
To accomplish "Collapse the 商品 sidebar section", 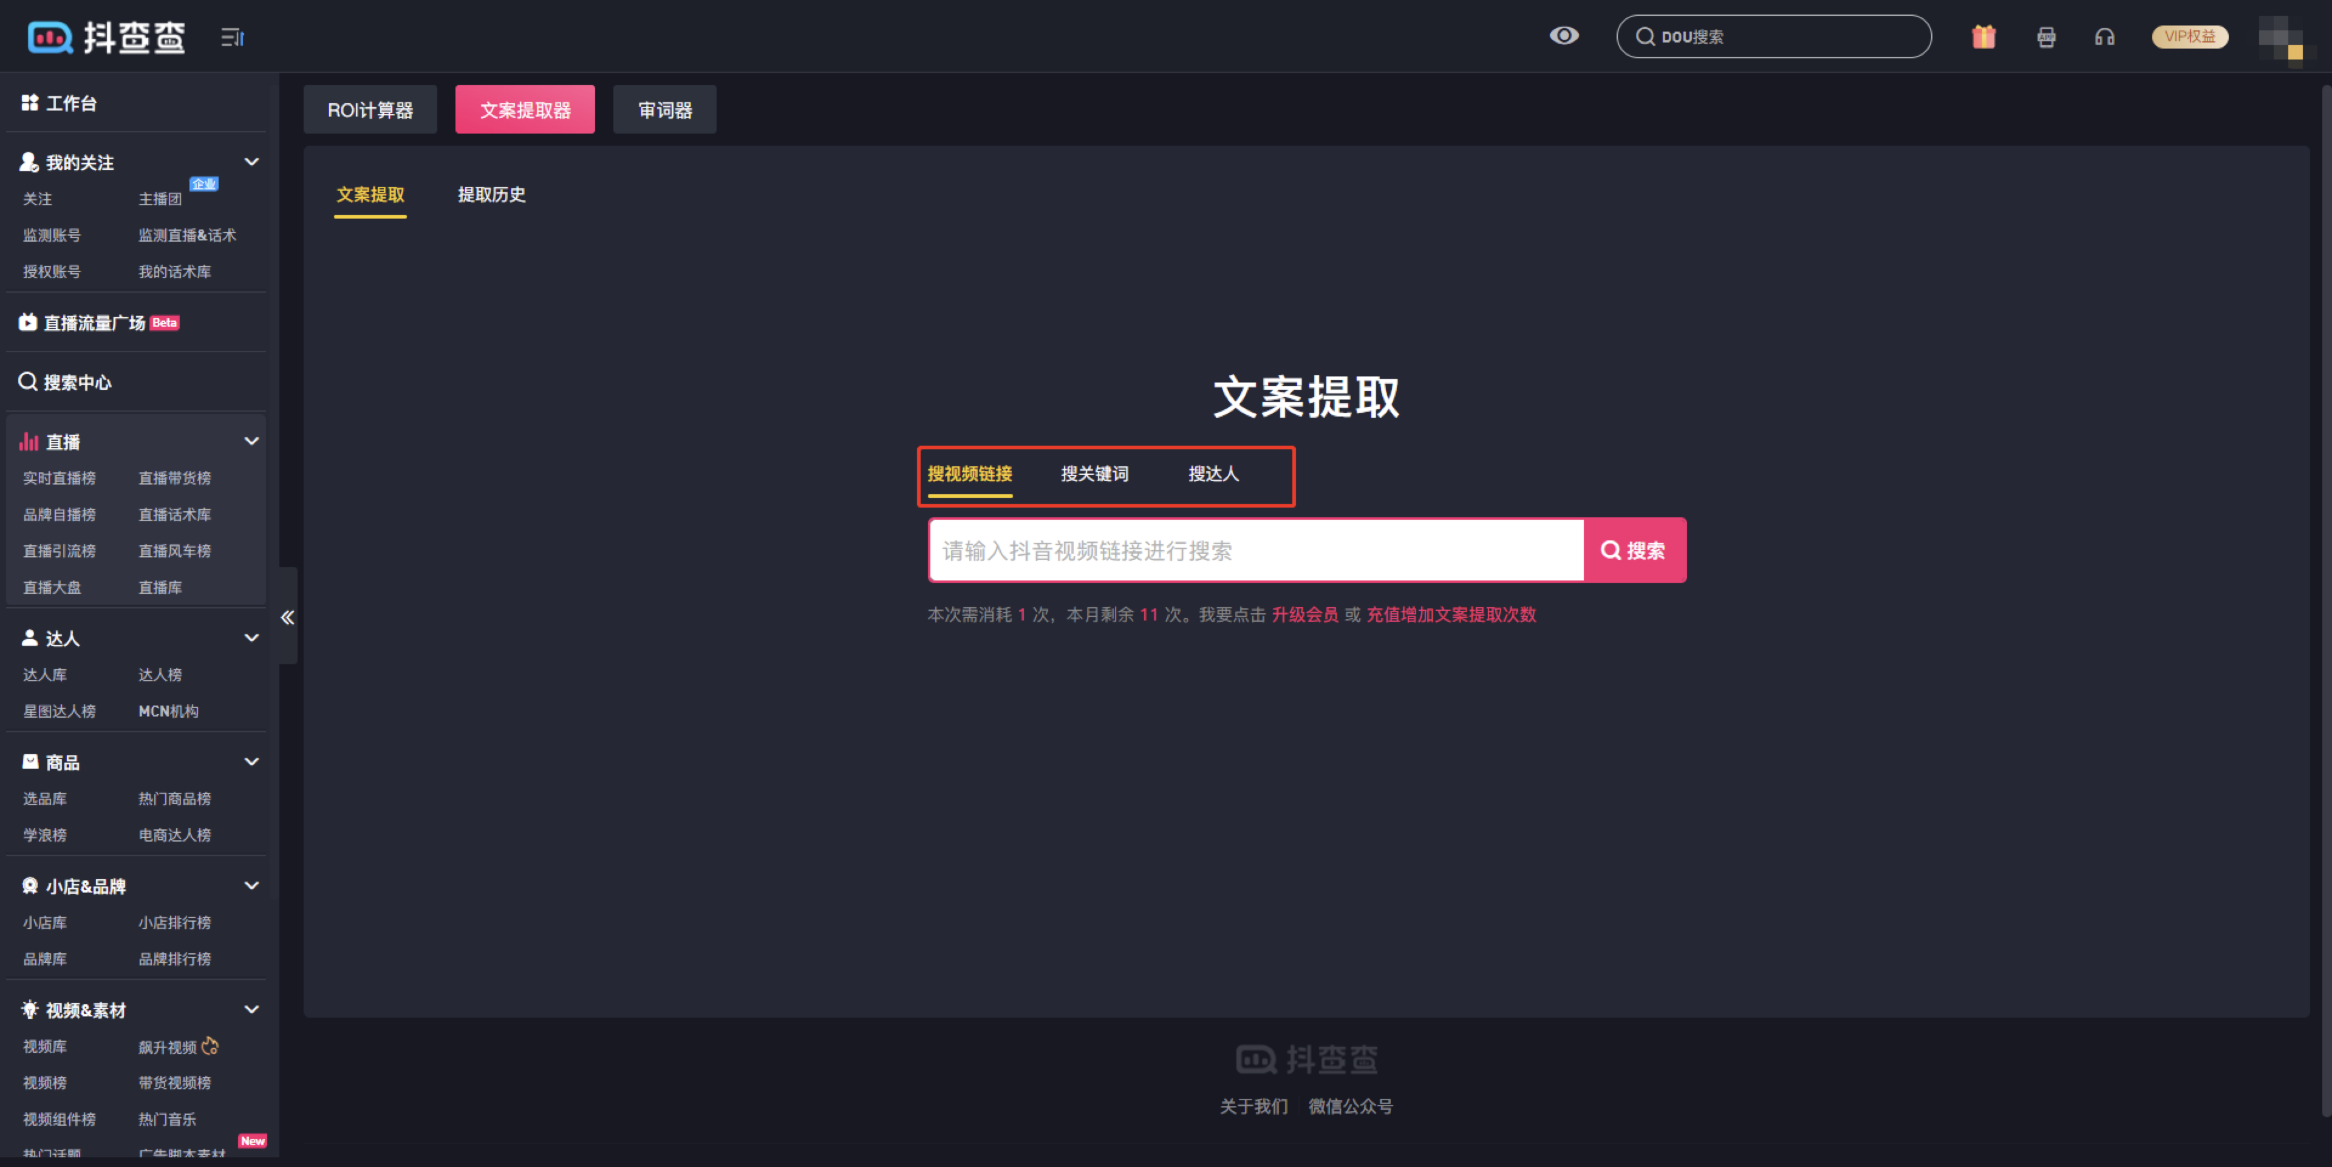I will click(x=251, y=762).
